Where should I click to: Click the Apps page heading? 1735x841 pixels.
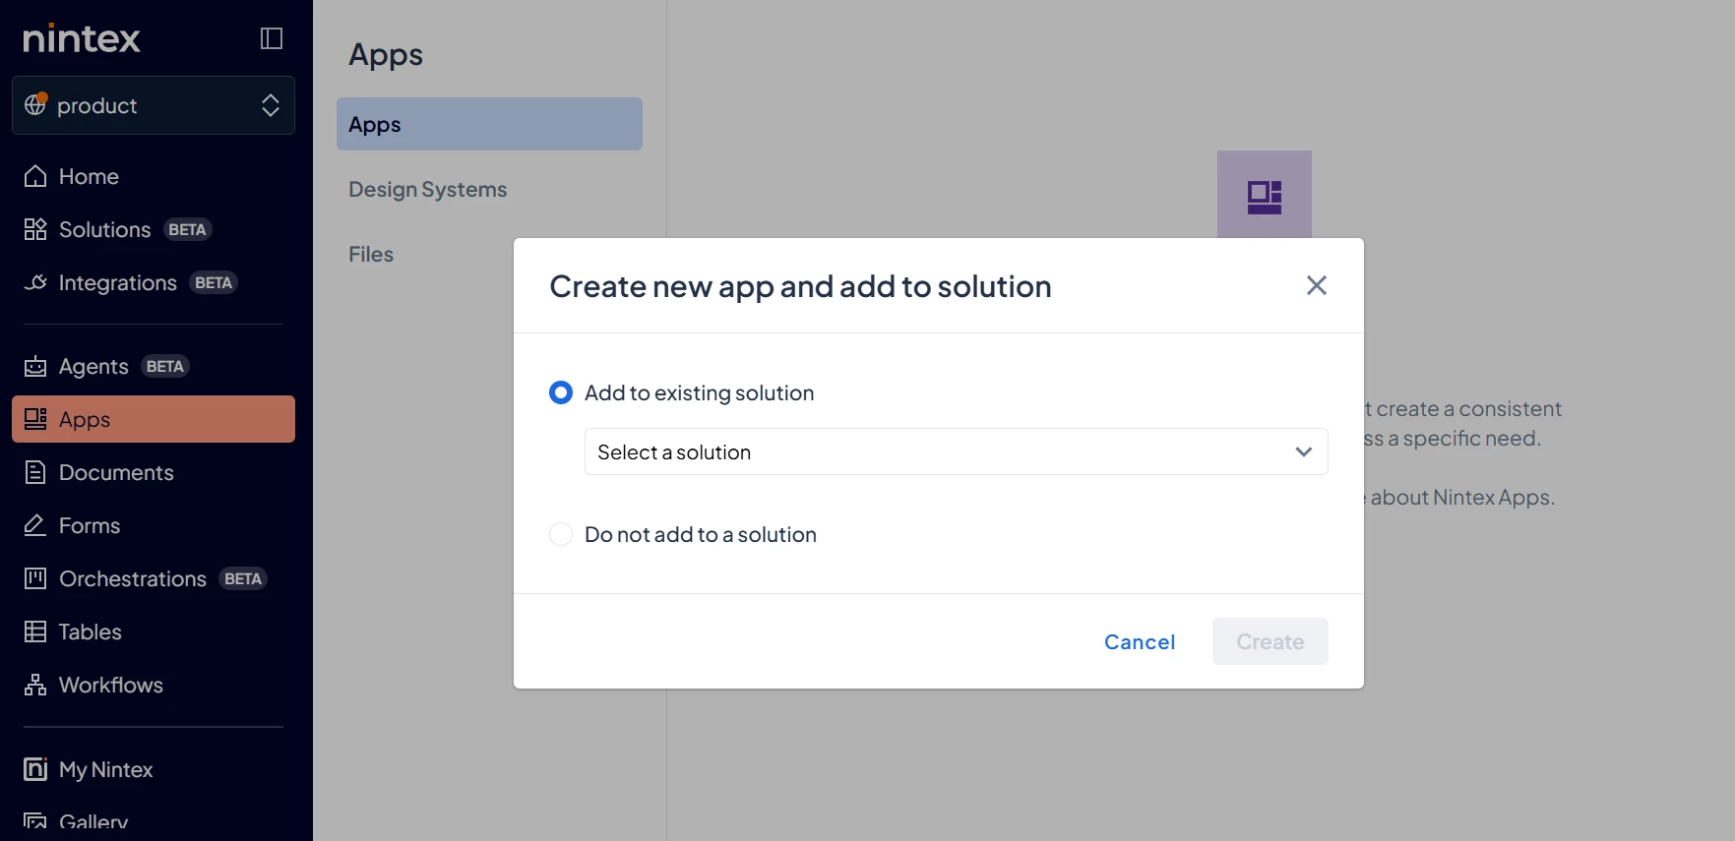(386, 55)
